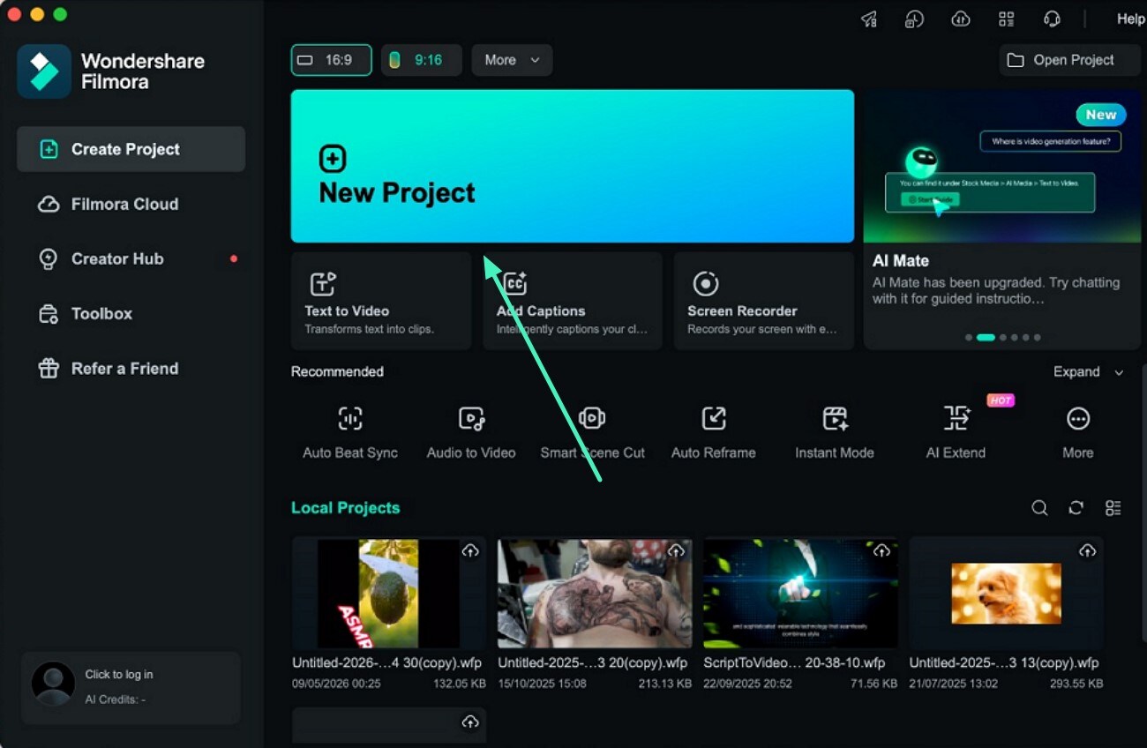1147x748 pixels.
Task: Start the Screen Recorder
Action: (763, 301)
